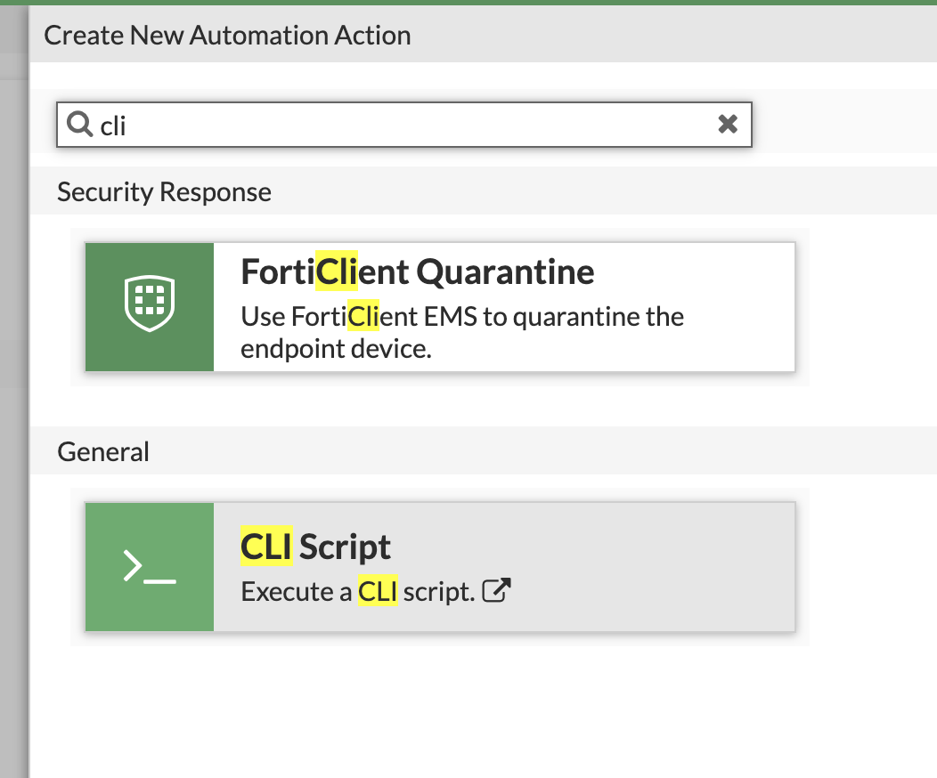Click the FortiClient Quarantine shield icon

point(150,304)
